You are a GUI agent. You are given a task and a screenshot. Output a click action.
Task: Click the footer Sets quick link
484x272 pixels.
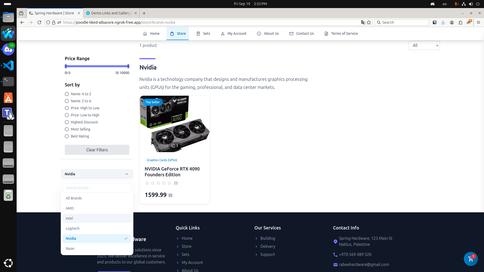click(186, 254)
